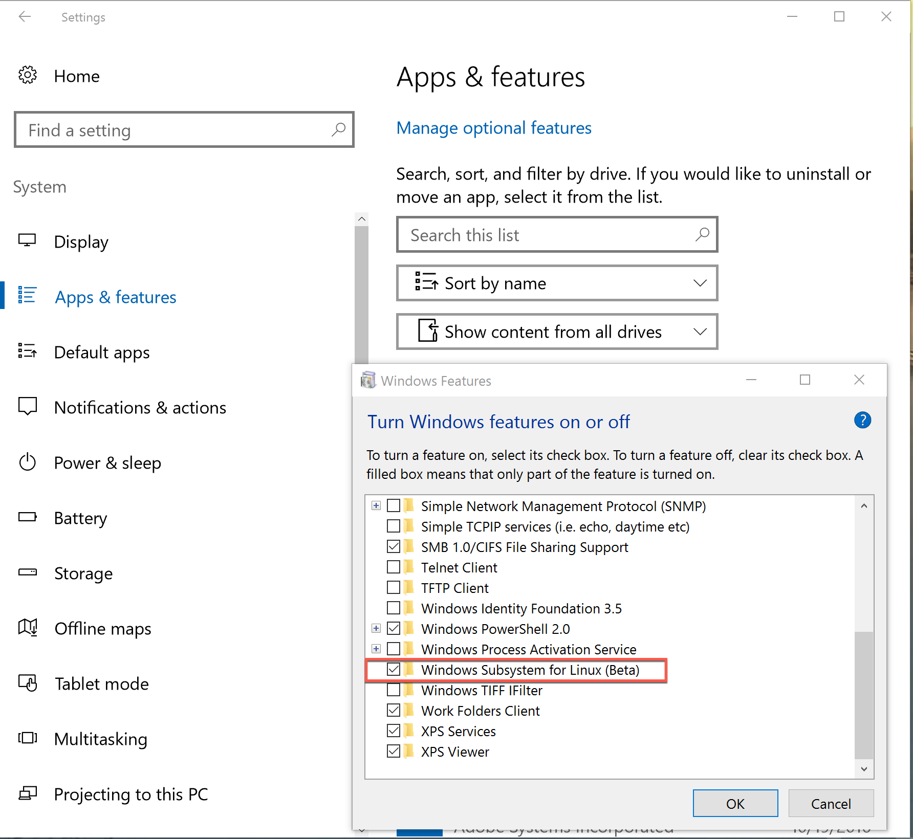The width and height of the screenshot is (913, 839).
Task: Select the Windows TIFF IFilter row text
Action: pyautogui.click(x=482, y=690)
